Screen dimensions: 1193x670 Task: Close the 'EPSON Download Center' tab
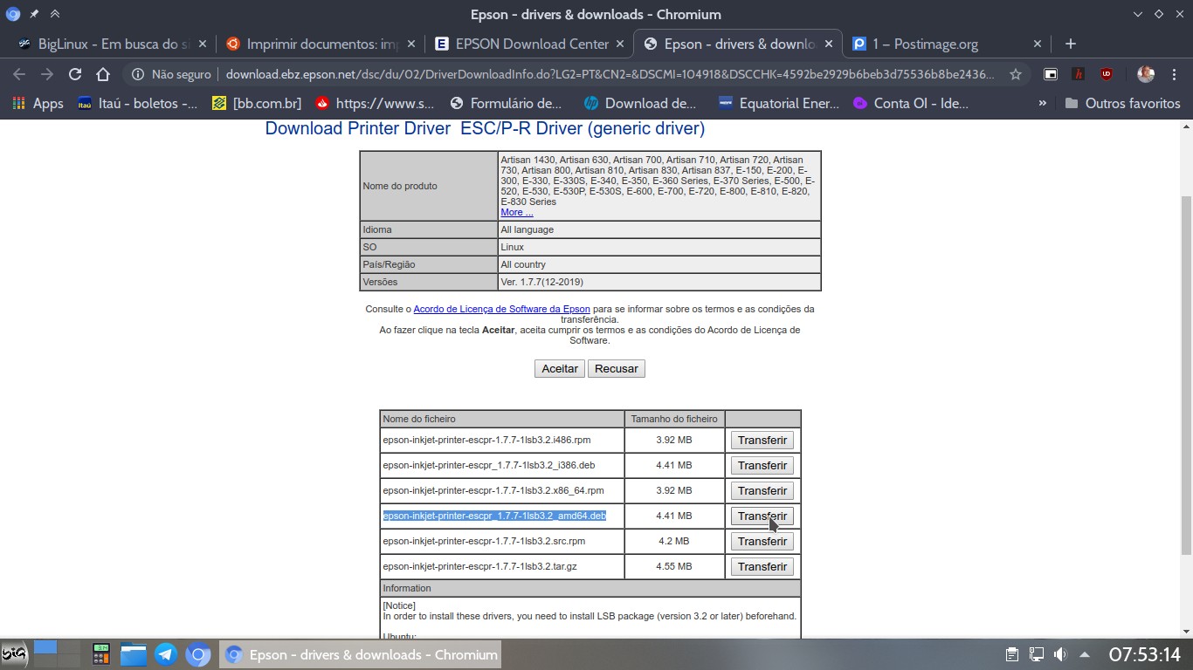pyautogui.click(x=620, y=44)
